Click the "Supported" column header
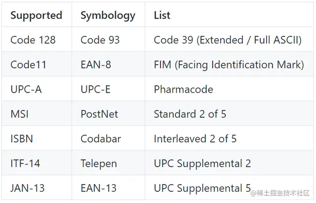The image size is (316, 203). point(36,15)
